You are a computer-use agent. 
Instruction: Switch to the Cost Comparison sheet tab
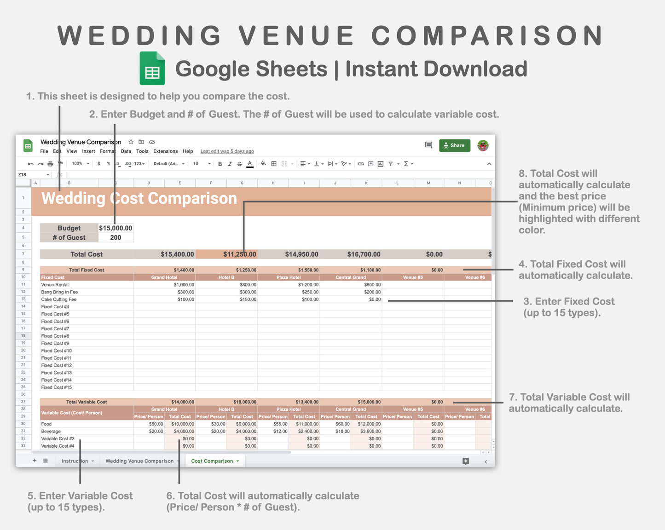[x=212, y=461]
